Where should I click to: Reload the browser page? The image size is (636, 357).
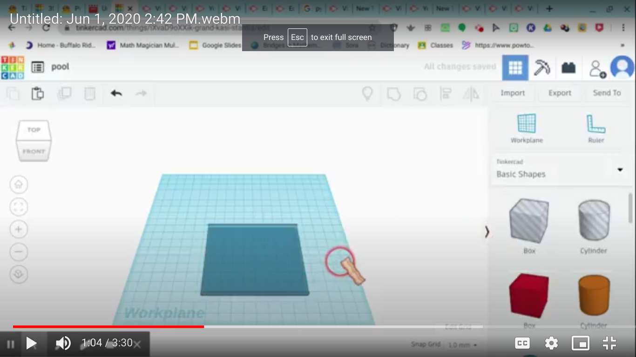46,27
